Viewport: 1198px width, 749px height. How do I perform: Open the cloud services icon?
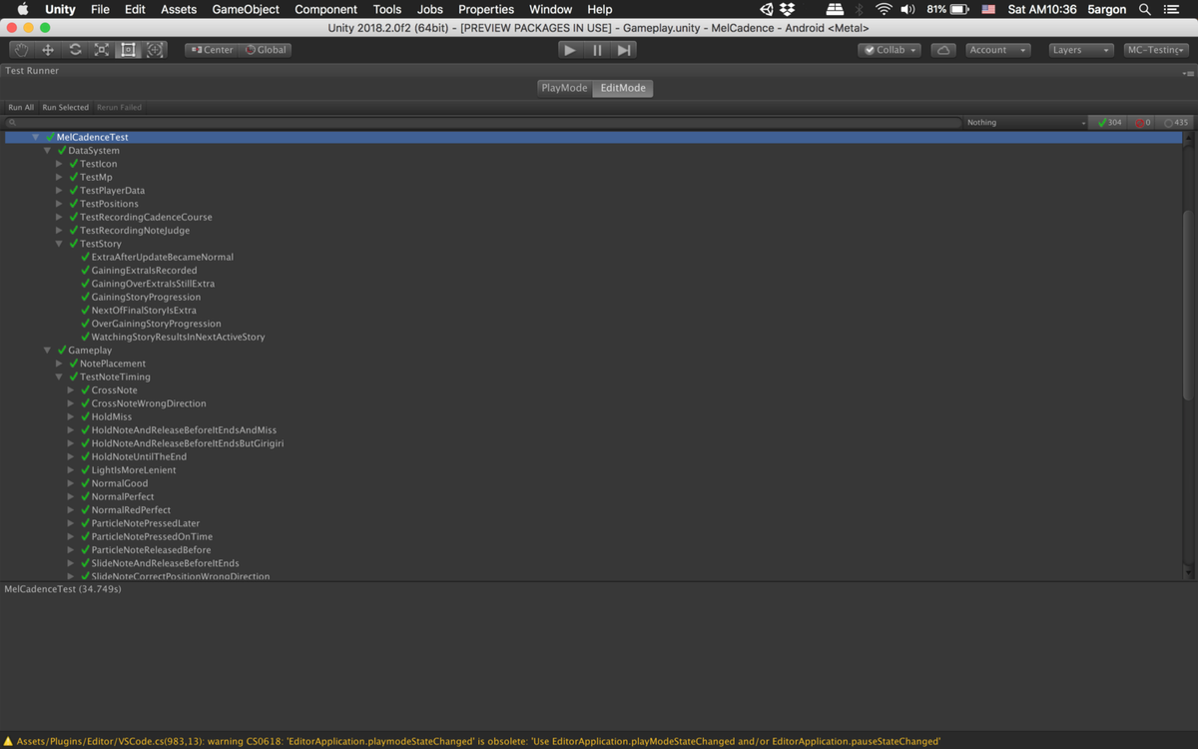pyautogui.click(x=943, y=50)
